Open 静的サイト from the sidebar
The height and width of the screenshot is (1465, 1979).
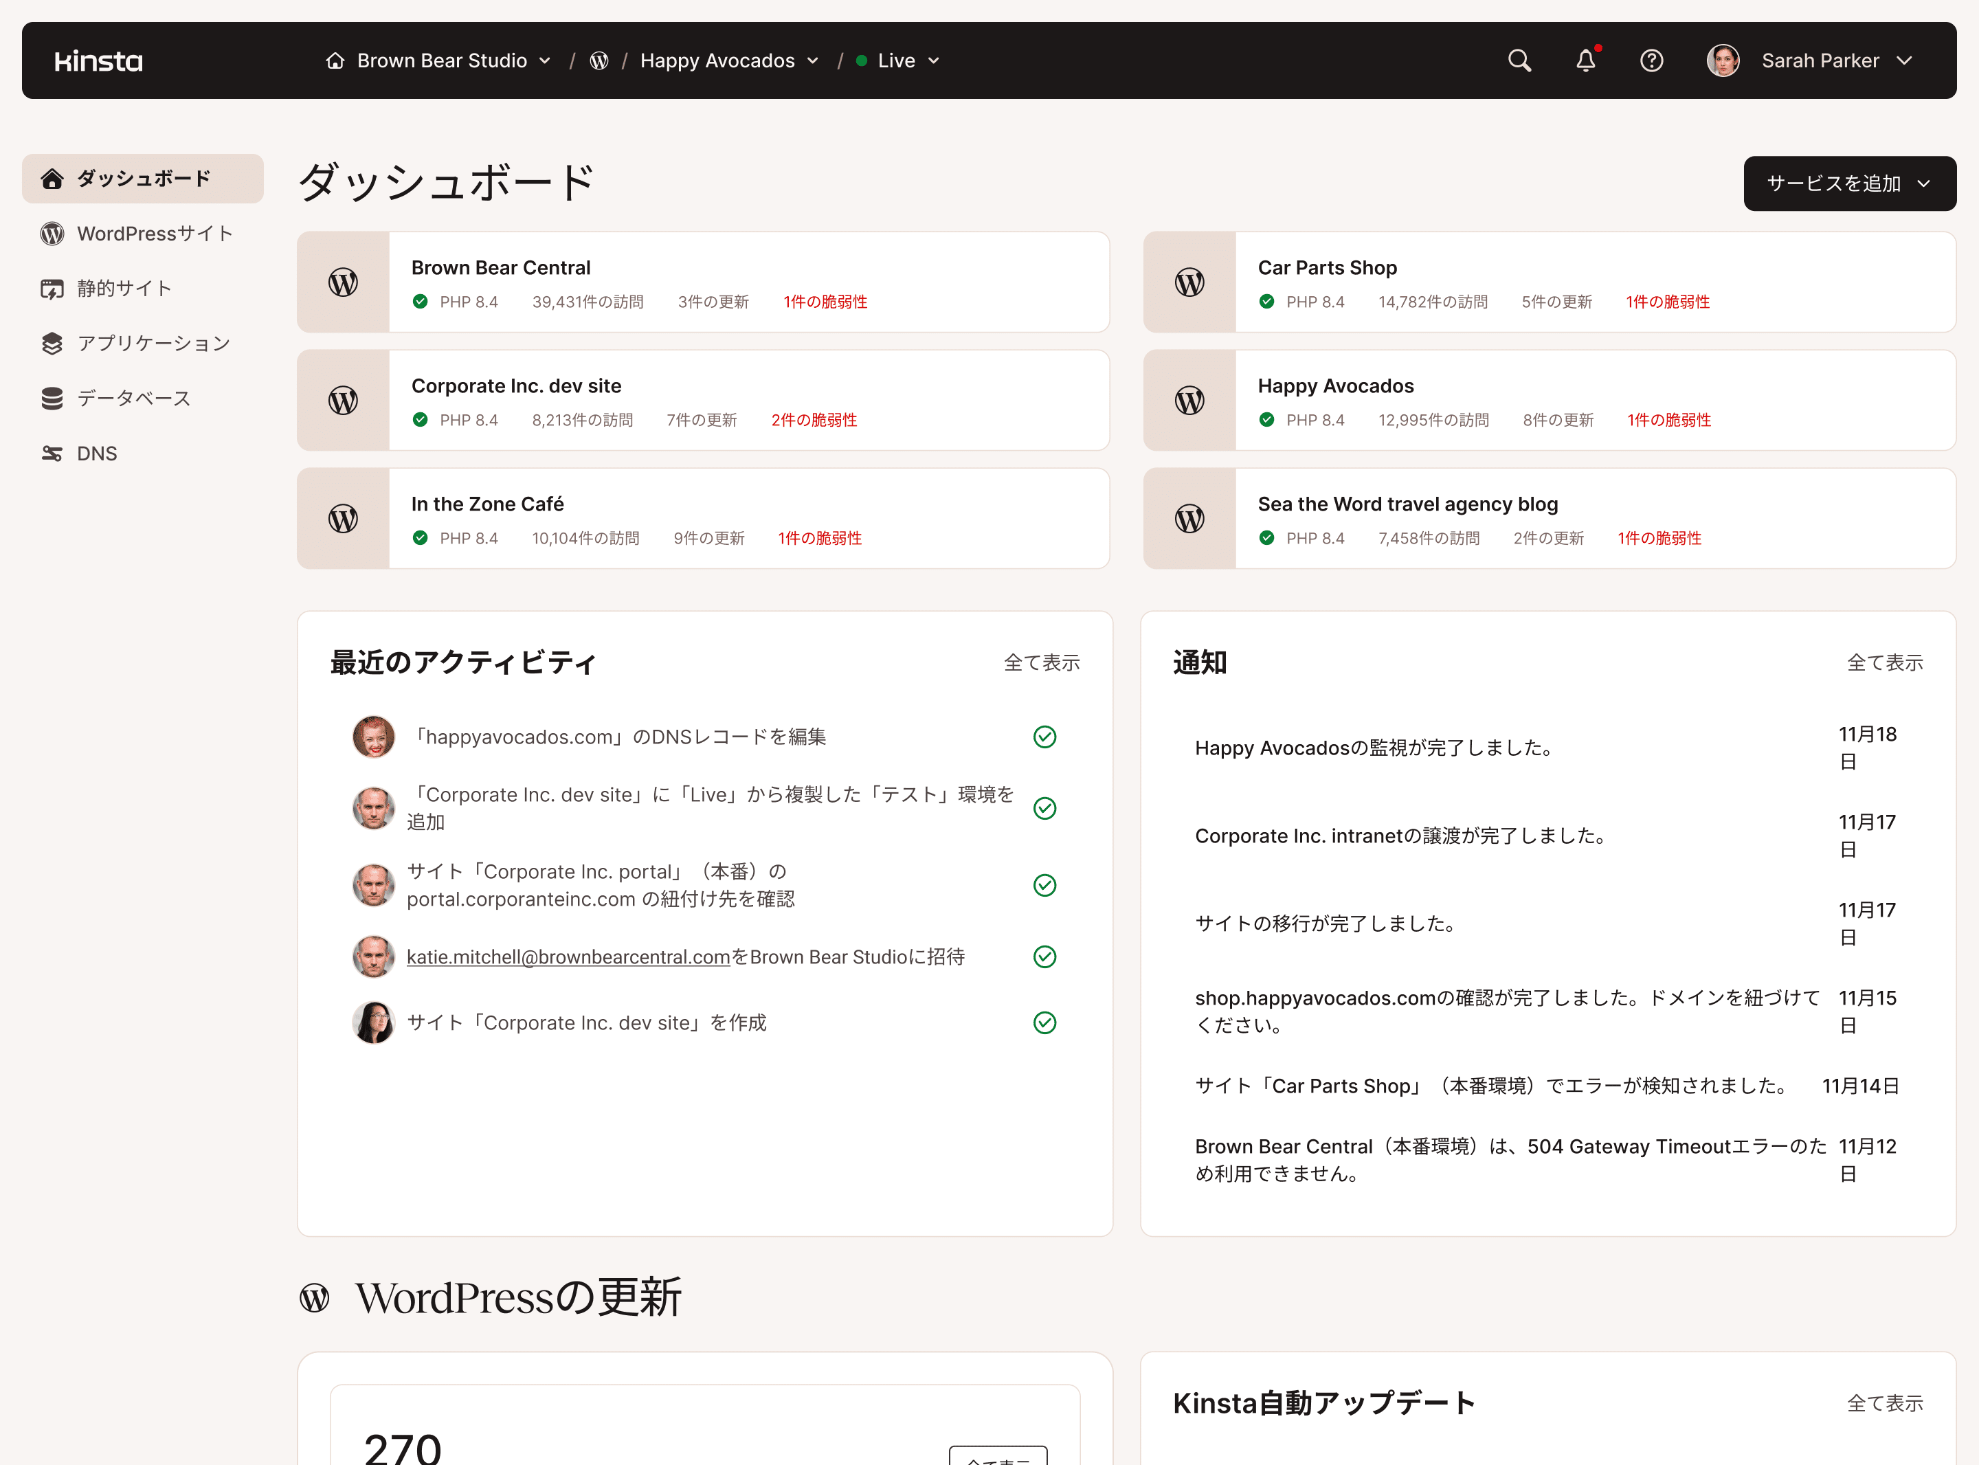click(124, 287)
